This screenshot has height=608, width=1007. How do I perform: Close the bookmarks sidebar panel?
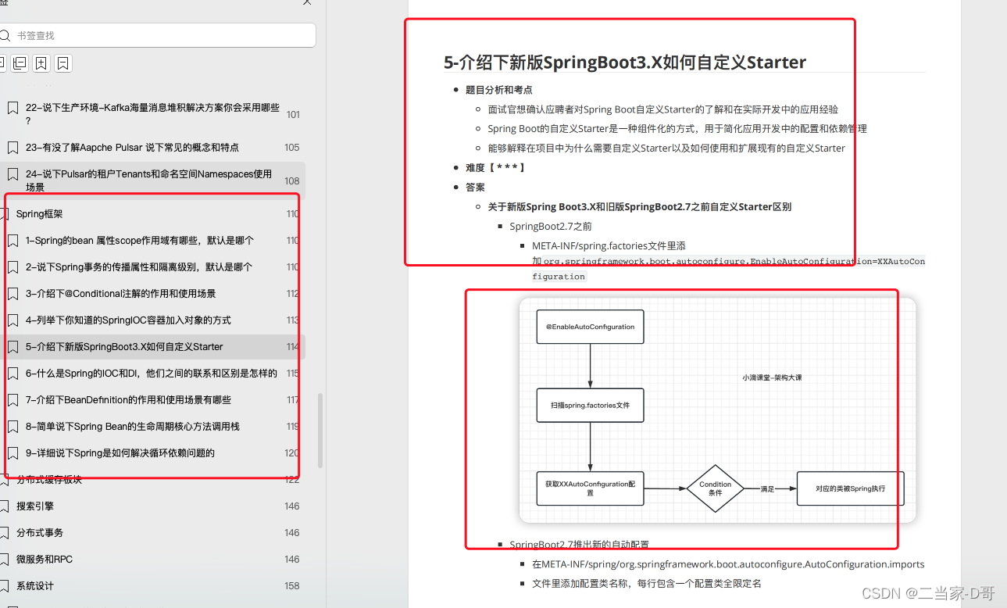tap(309, 3)
